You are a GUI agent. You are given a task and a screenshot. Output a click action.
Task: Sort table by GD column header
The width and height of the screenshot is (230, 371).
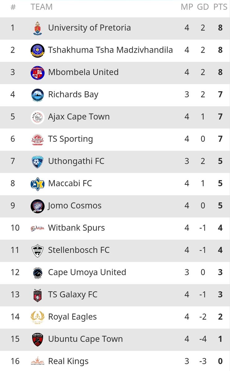[203, 7]
